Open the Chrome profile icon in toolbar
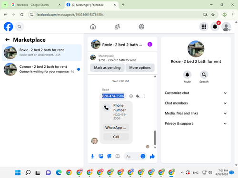The image size is (238, 178). [224, 15]
